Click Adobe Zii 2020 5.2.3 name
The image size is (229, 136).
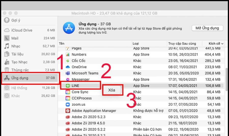(x=89, y=117)
